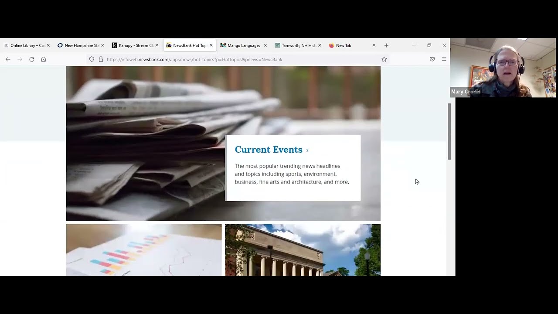
Task: Close the New Tab tab
Action: (374, 45)
